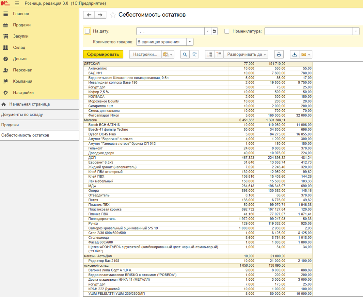The height and width of the screenshot is (297, 363).
Task: Click the save report download icon
Action: click(x=294, y=55)
